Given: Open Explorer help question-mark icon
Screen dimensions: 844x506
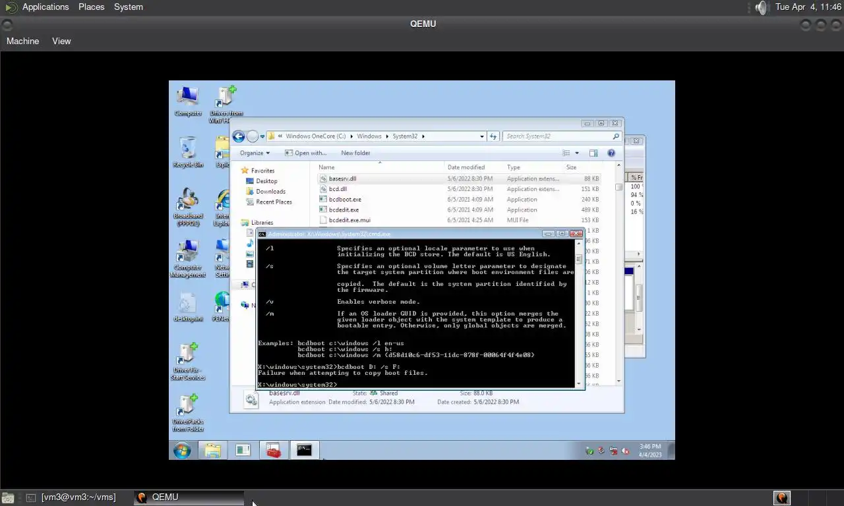Looking at the screenshot, I should [611, 153].
